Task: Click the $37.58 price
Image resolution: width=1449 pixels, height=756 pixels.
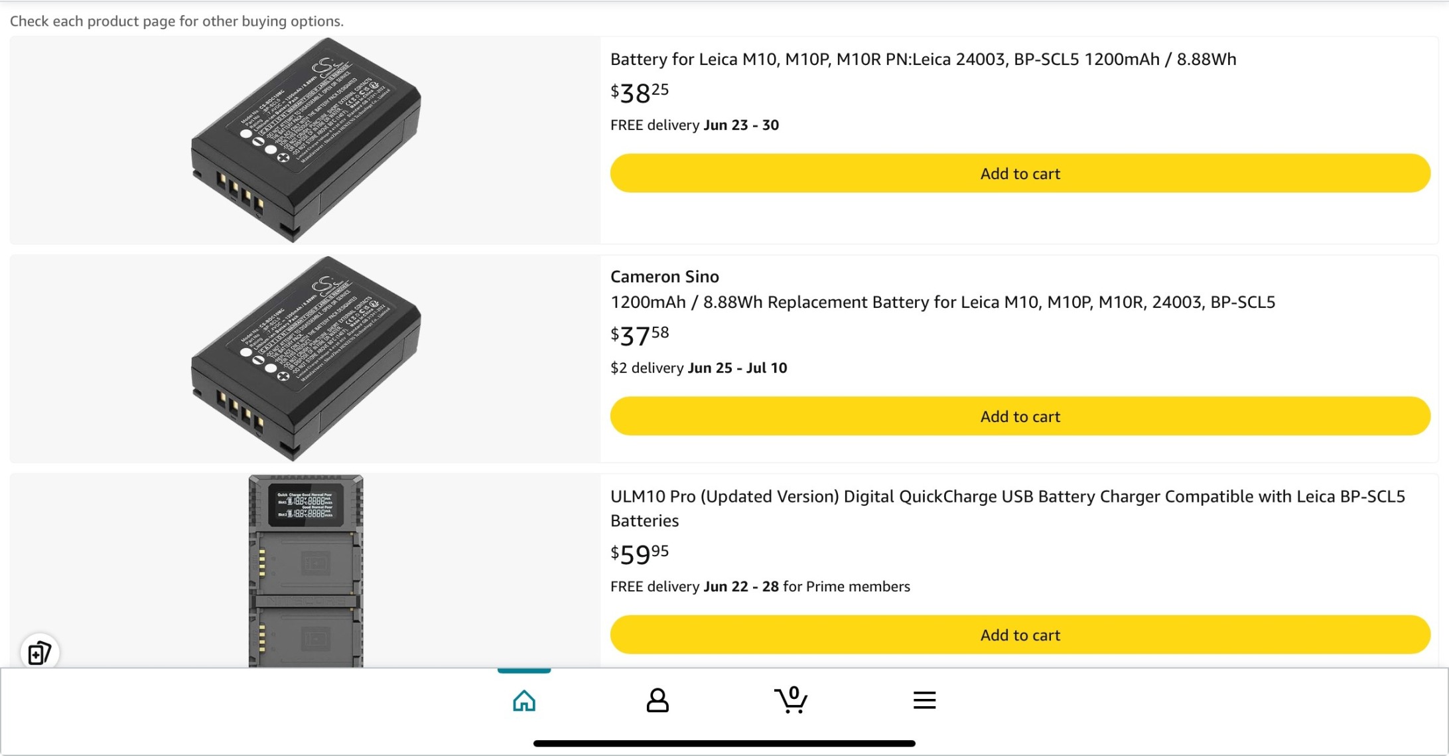Action: 640,336
